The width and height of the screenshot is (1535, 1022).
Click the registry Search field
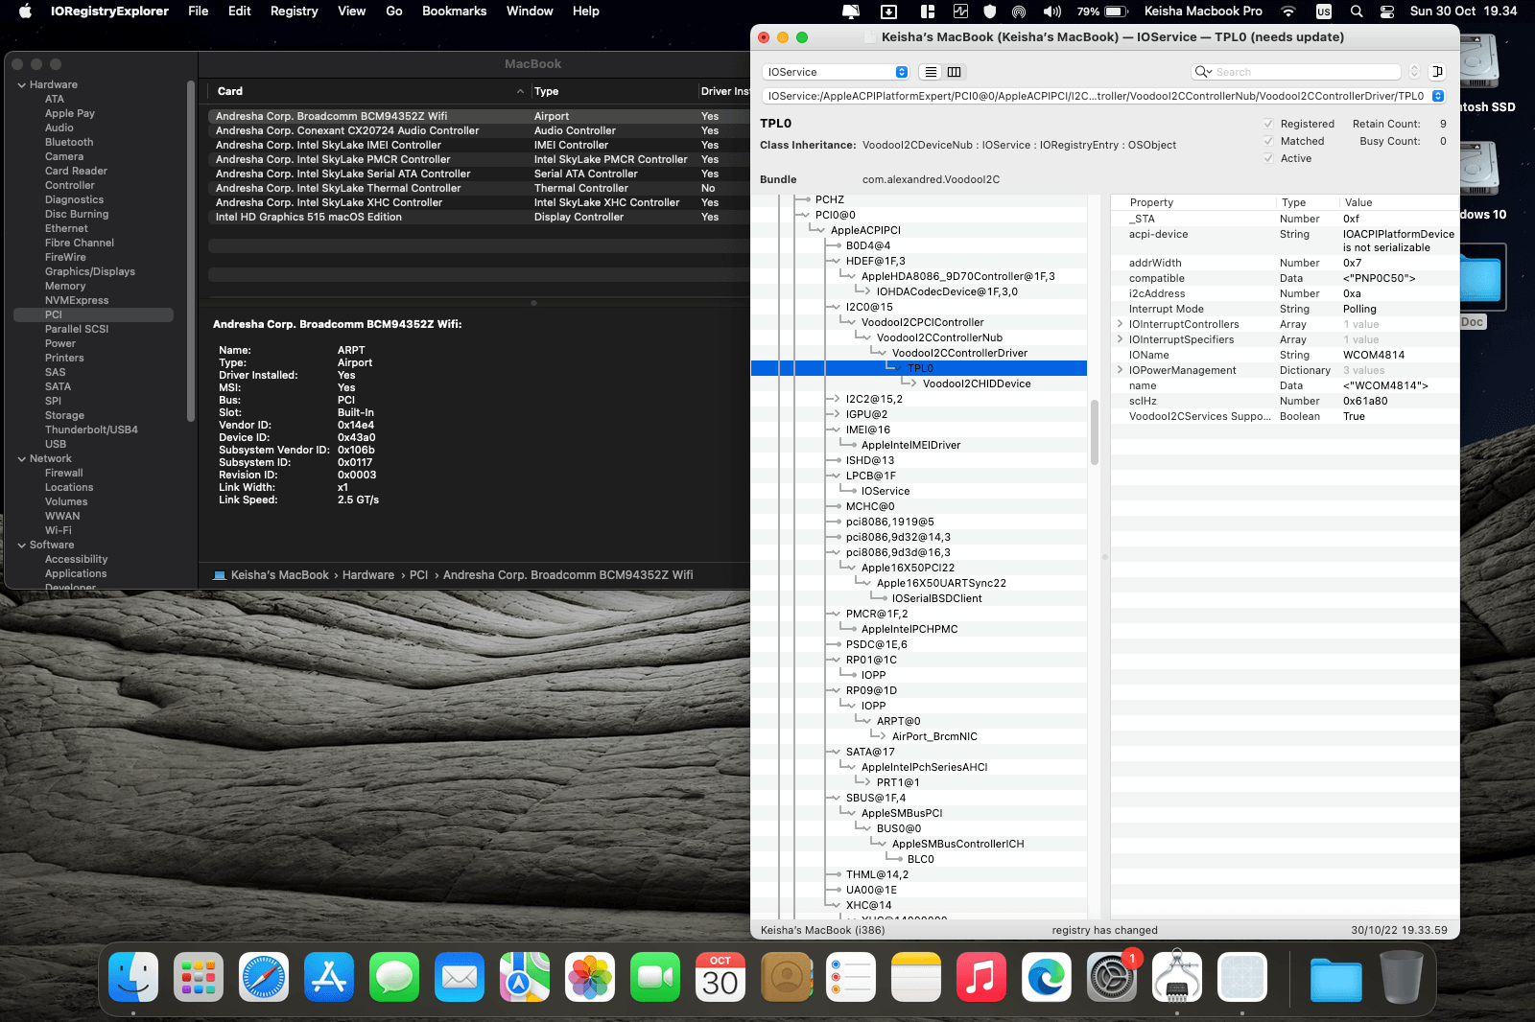1305,72
